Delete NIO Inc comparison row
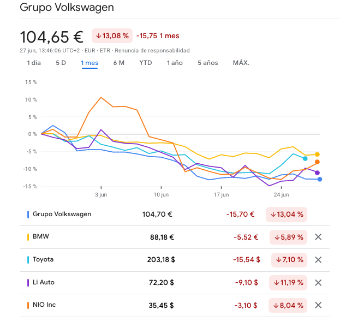This screenshot has height=321, width=340. click(319, 305)
